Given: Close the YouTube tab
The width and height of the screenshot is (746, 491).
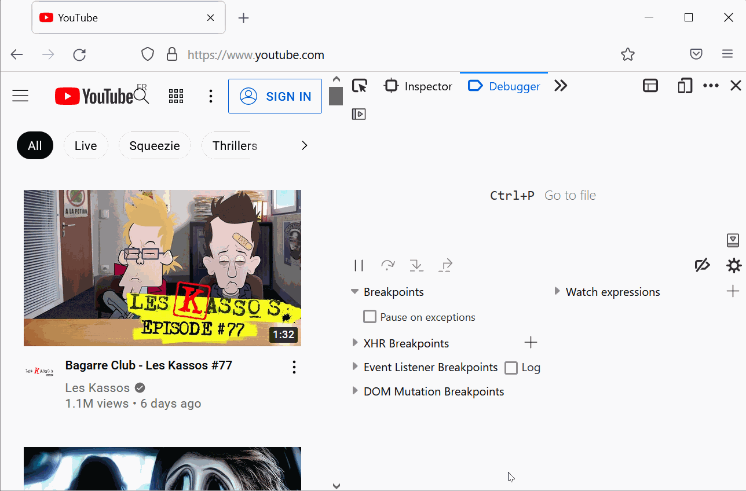Looking at the screenshot, I should click(211, 18).
